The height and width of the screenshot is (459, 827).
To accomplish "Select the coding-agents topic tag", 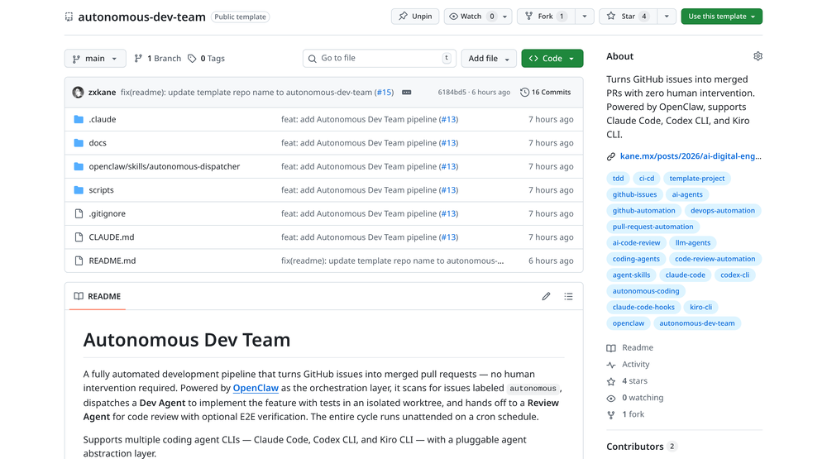I will [x=636, y=259].
